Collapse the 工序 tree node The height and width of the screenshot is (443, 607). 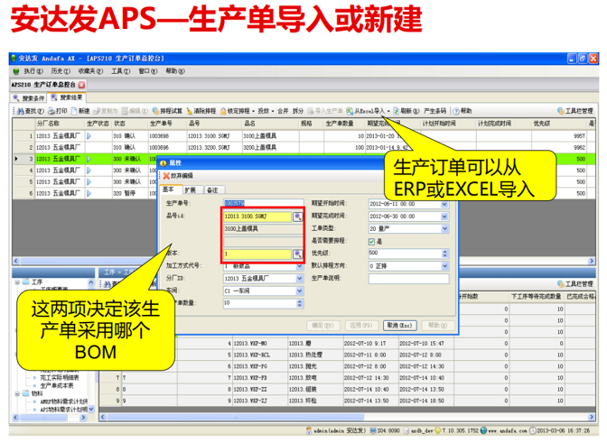pyautogui.click(x=17, y=282)
